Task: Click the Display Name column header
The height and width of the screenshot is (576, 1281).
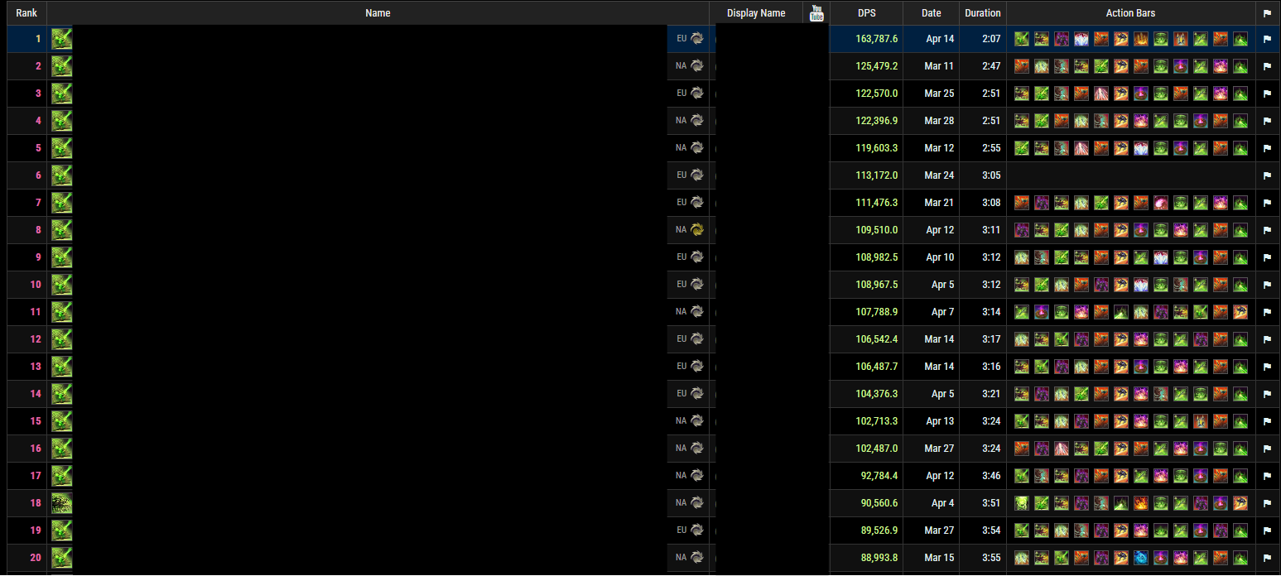Action: [756, 13]
